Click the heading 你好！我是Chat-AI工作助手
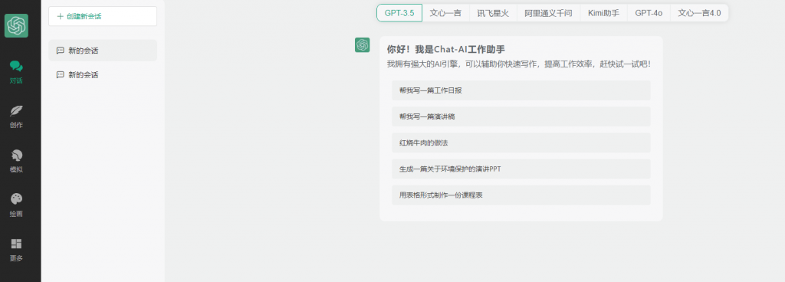 (445, 49)
